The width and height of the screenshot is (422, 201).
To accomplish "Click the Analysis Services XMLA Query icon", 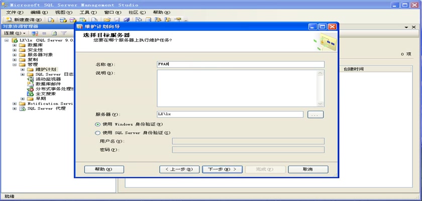I will (83, 20).
